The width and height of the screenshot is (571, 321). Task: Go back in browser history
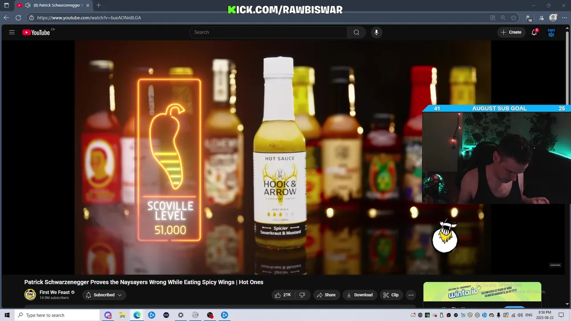coord(6,18)
